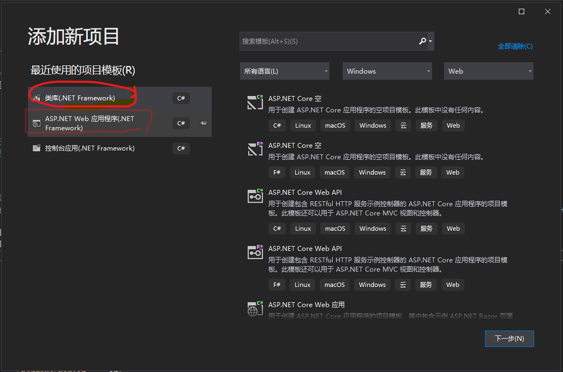Open the Web project type dropdown
The image size is (563, 372).
coord(489,71)
